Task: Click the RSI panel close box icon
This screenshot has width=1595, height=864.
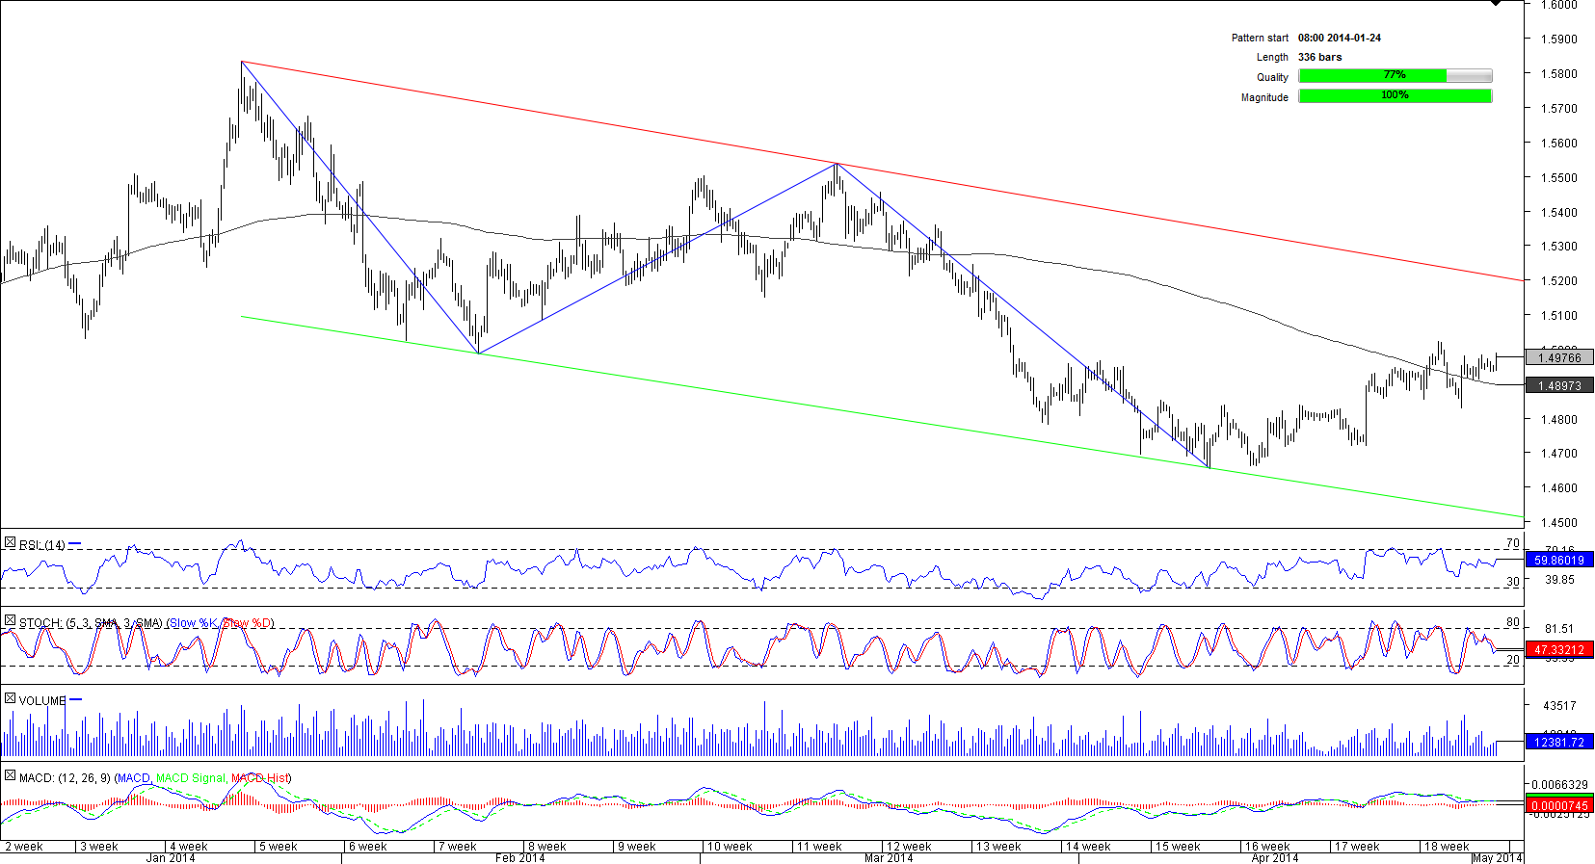Action: (10, 543)
